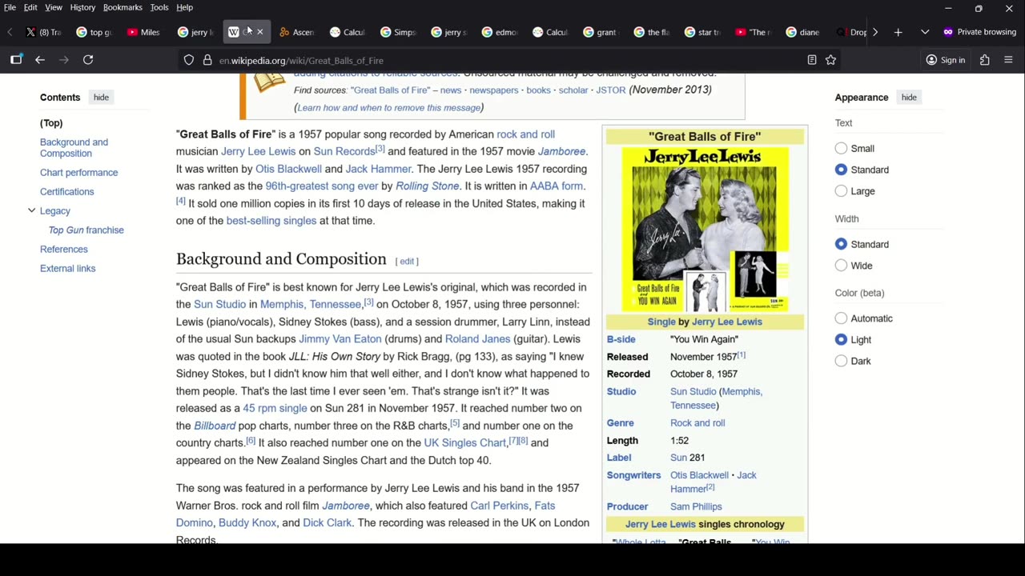Go back to the previous page
The height and width of the screenshot is (576, 1025).
point(40,60)
